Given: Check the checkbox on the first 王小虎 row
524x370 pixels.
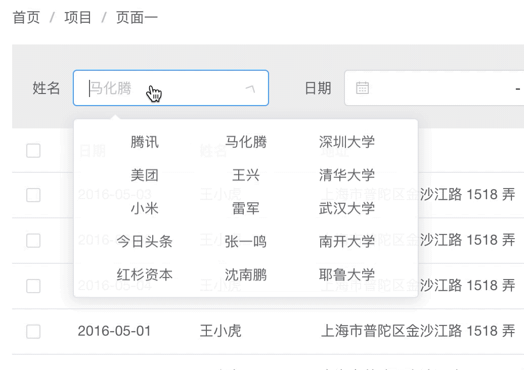Looking at the screenshot, I should [33, 195].
